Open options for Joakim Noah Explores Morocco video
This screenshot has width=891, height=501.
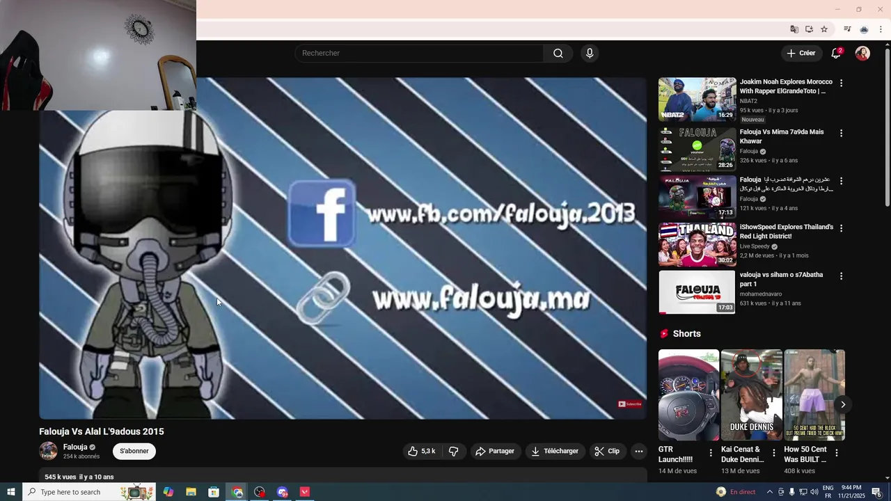[x=841, y=83]
